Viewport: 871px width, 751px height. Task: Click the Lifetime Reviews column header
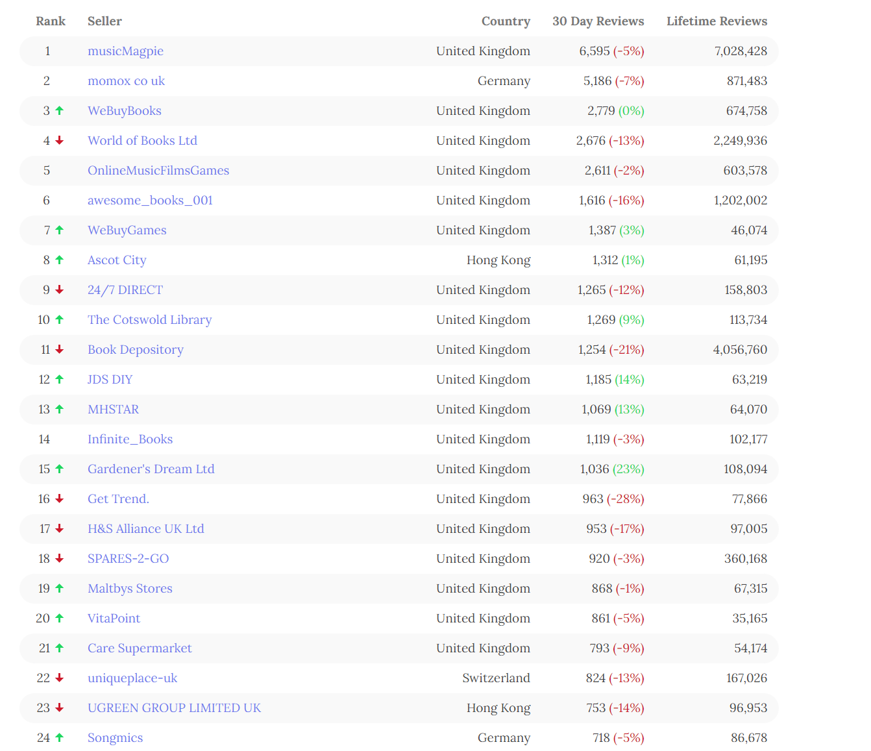pos(717,21)
